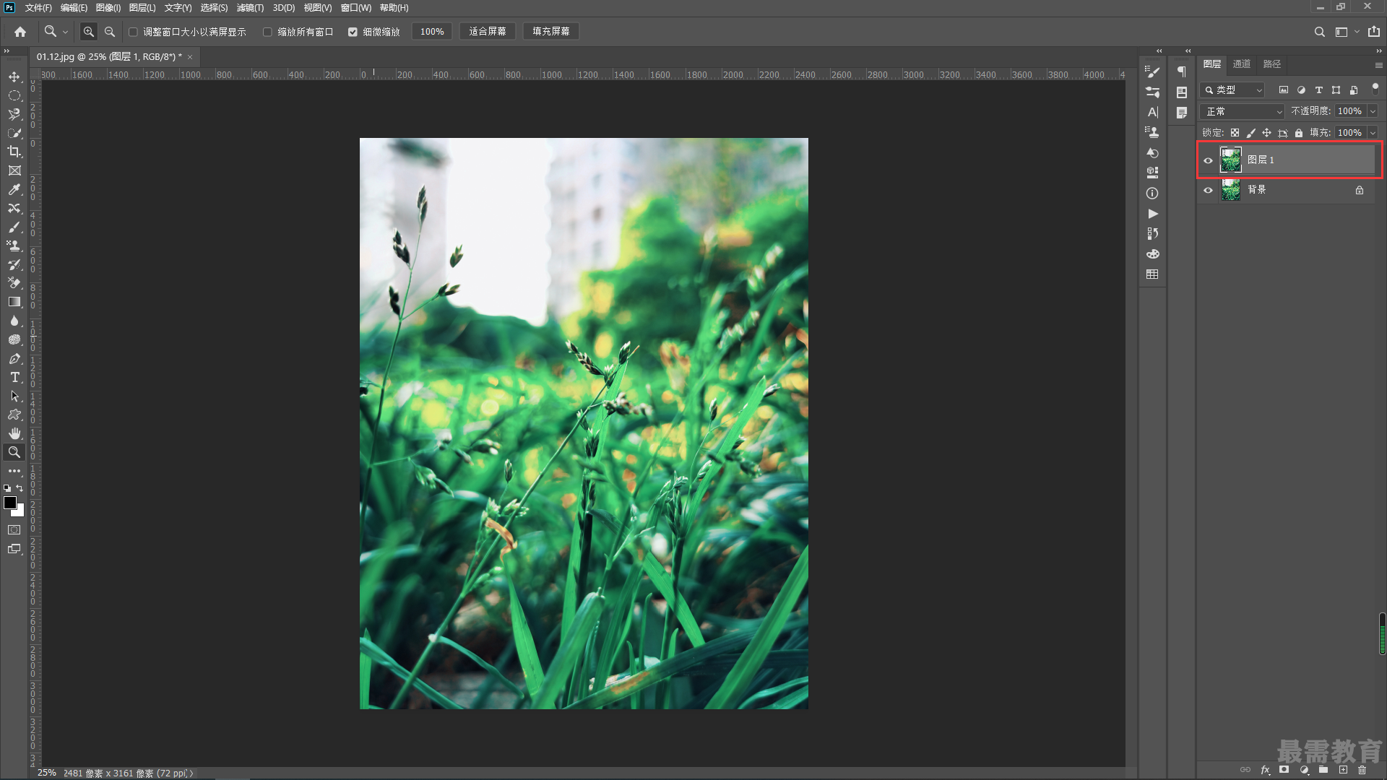
Task: Enable resize window to fit checkbox
Action: pyautogui.click(x=133, y=32)
